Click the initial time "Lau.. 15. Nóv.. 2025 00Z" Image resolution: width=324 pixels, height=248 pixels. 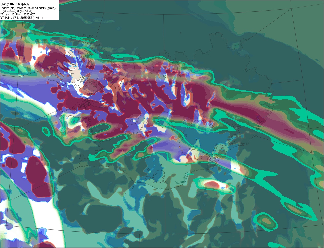(20, 15)
